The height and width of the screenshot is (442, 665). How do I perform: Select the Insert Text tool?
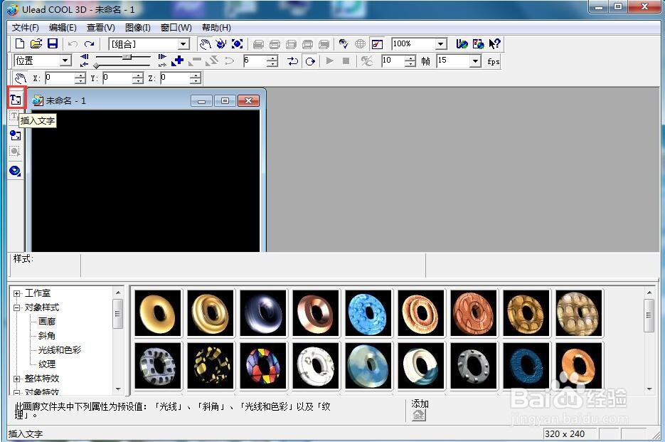(x=16, y=100)
